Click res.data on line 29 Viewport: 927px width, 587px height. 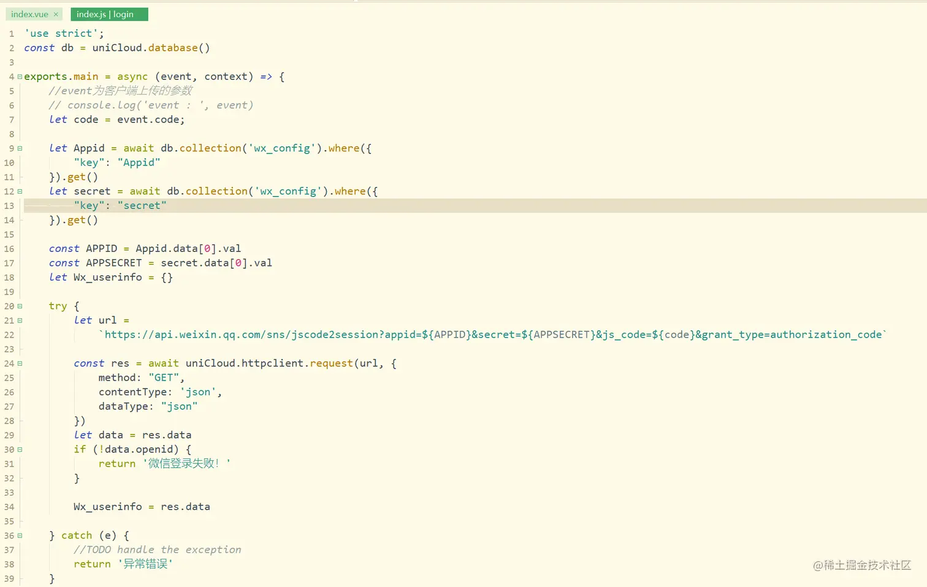(x=167, y=435)
